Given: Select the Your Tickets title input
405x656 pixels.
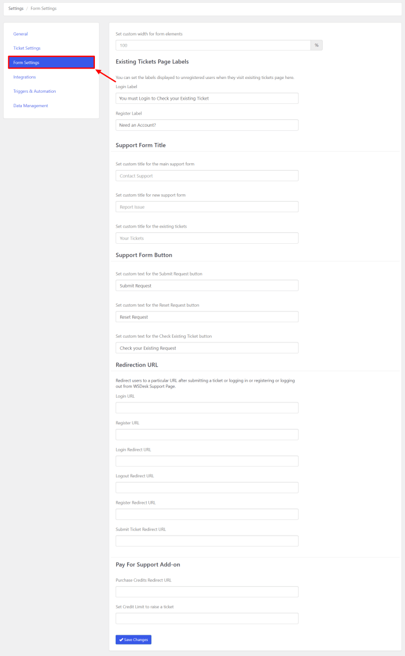Looking at the screenshot, I should [x=207, y=237].
